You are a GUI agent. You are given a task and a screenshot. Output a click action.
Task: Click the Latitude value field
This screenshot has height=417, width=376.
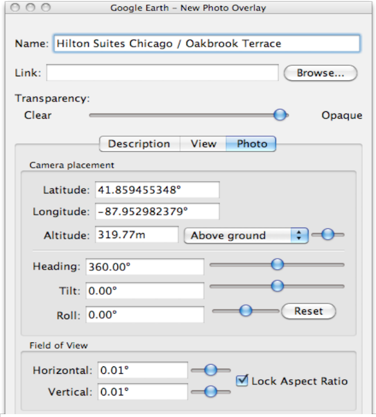coord(157,190)
